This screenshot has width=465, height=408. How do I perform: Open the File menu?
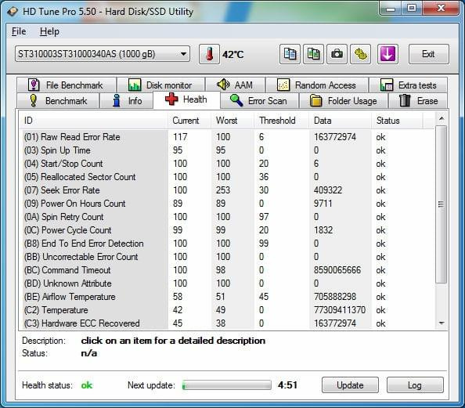coord(19,31)
